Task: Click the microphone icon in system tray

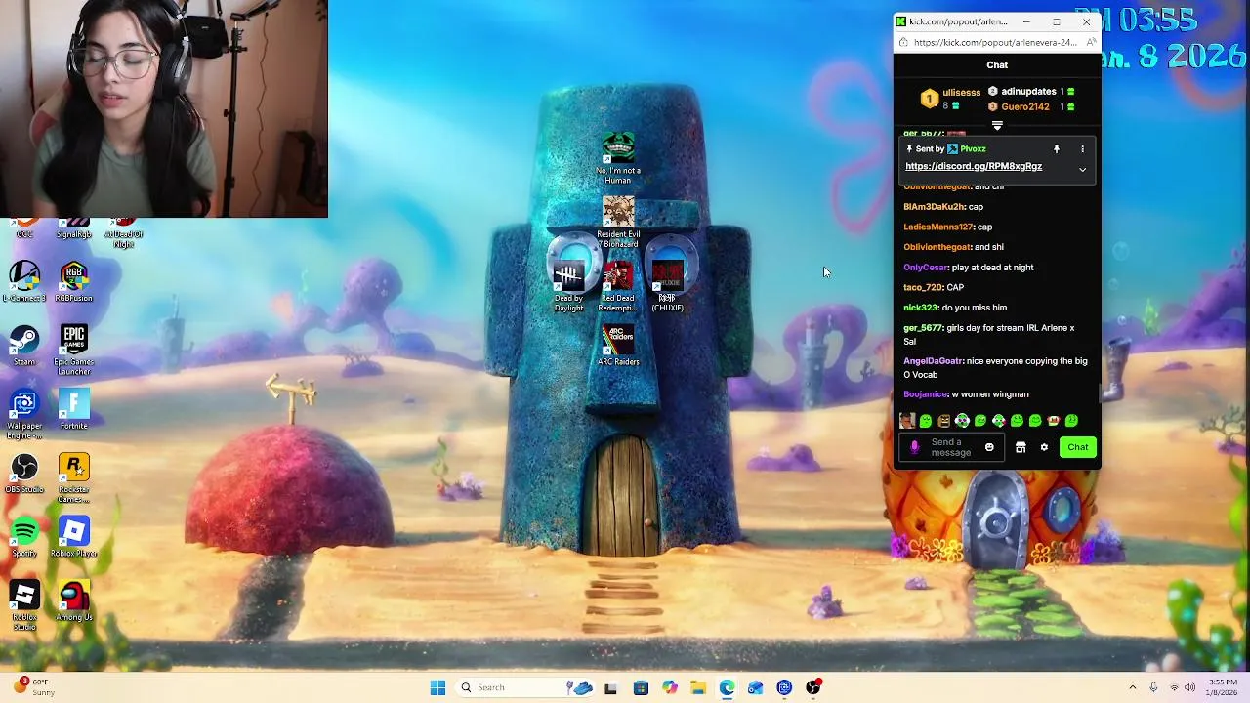Action: [1153, 687]
